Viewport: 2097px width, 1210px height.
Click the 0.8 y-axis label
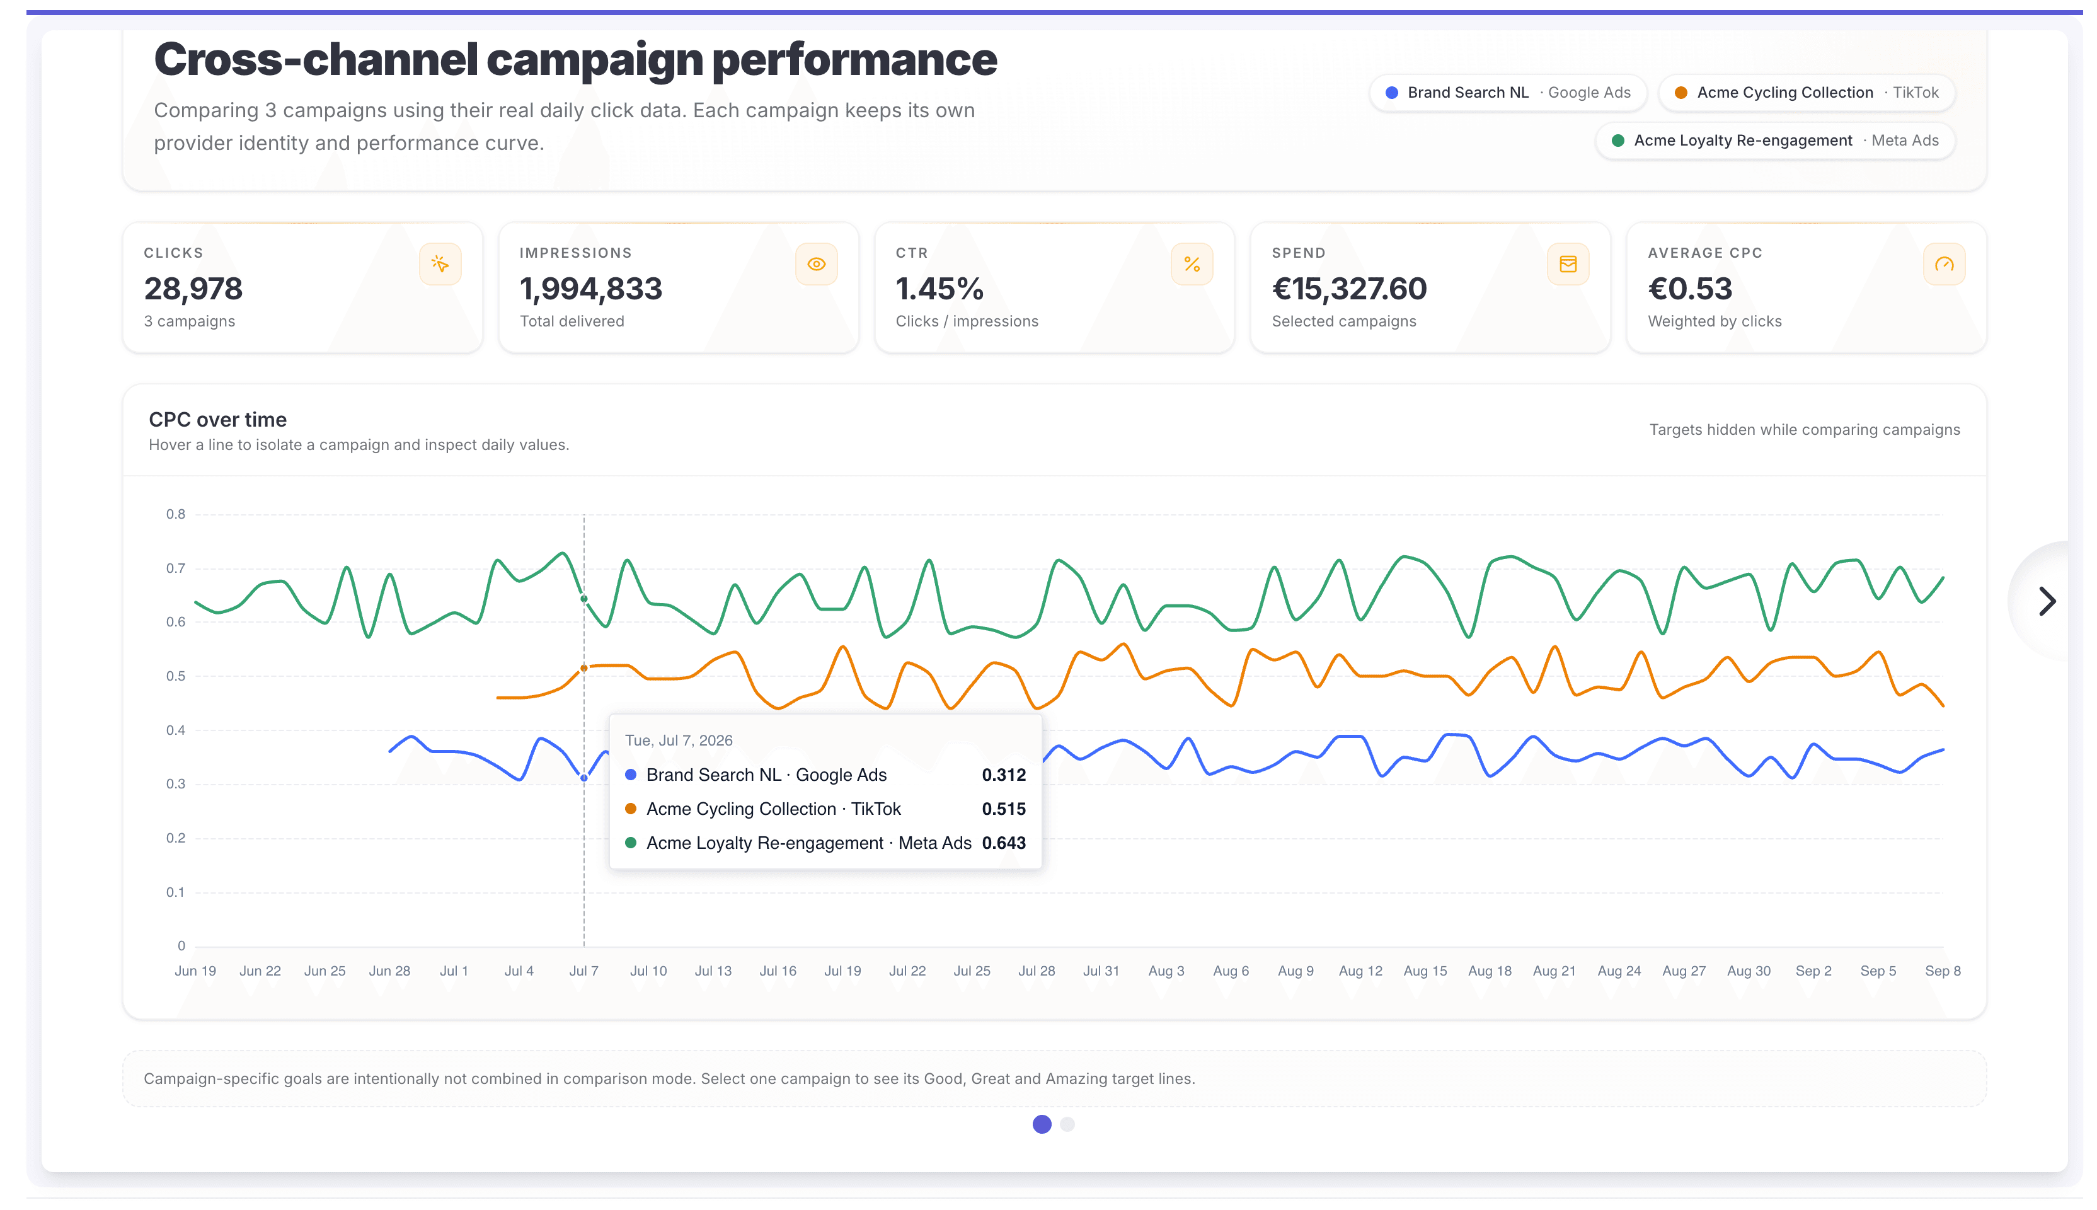[175, 514]
